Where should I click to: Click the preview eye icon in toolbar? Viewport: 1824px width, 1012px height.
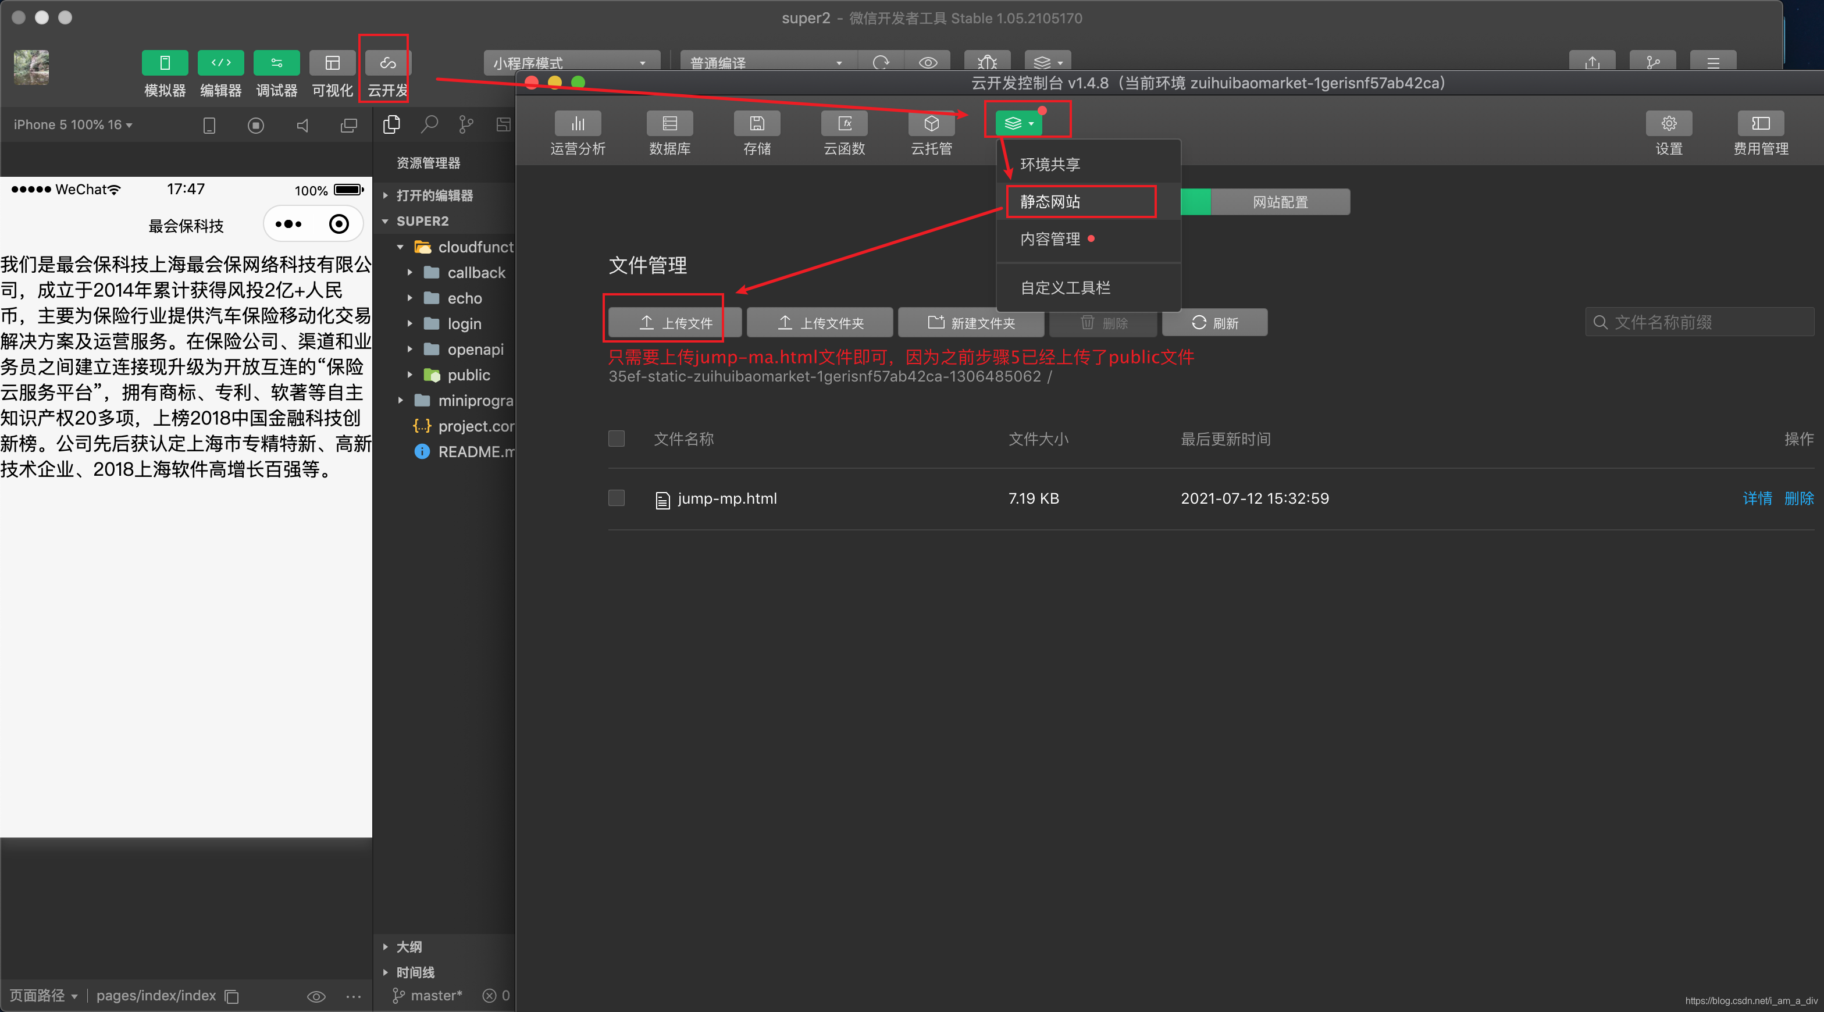928,62
